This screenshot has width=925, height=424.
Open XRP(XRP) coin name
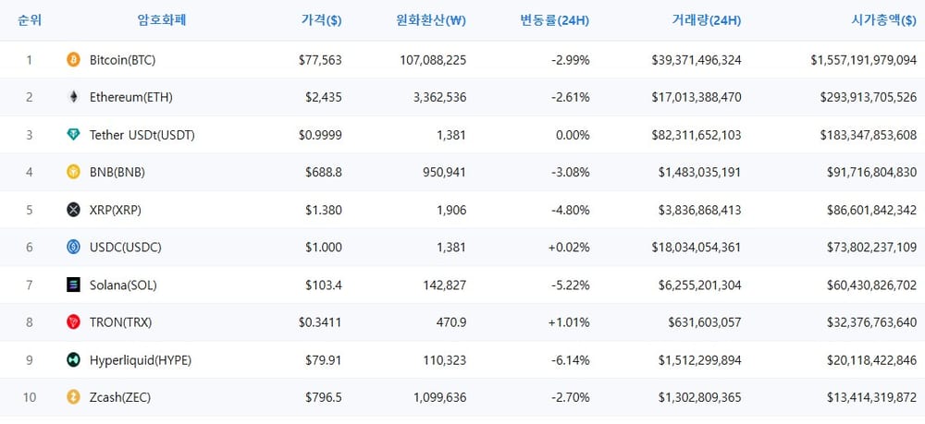tap(116, 210)
